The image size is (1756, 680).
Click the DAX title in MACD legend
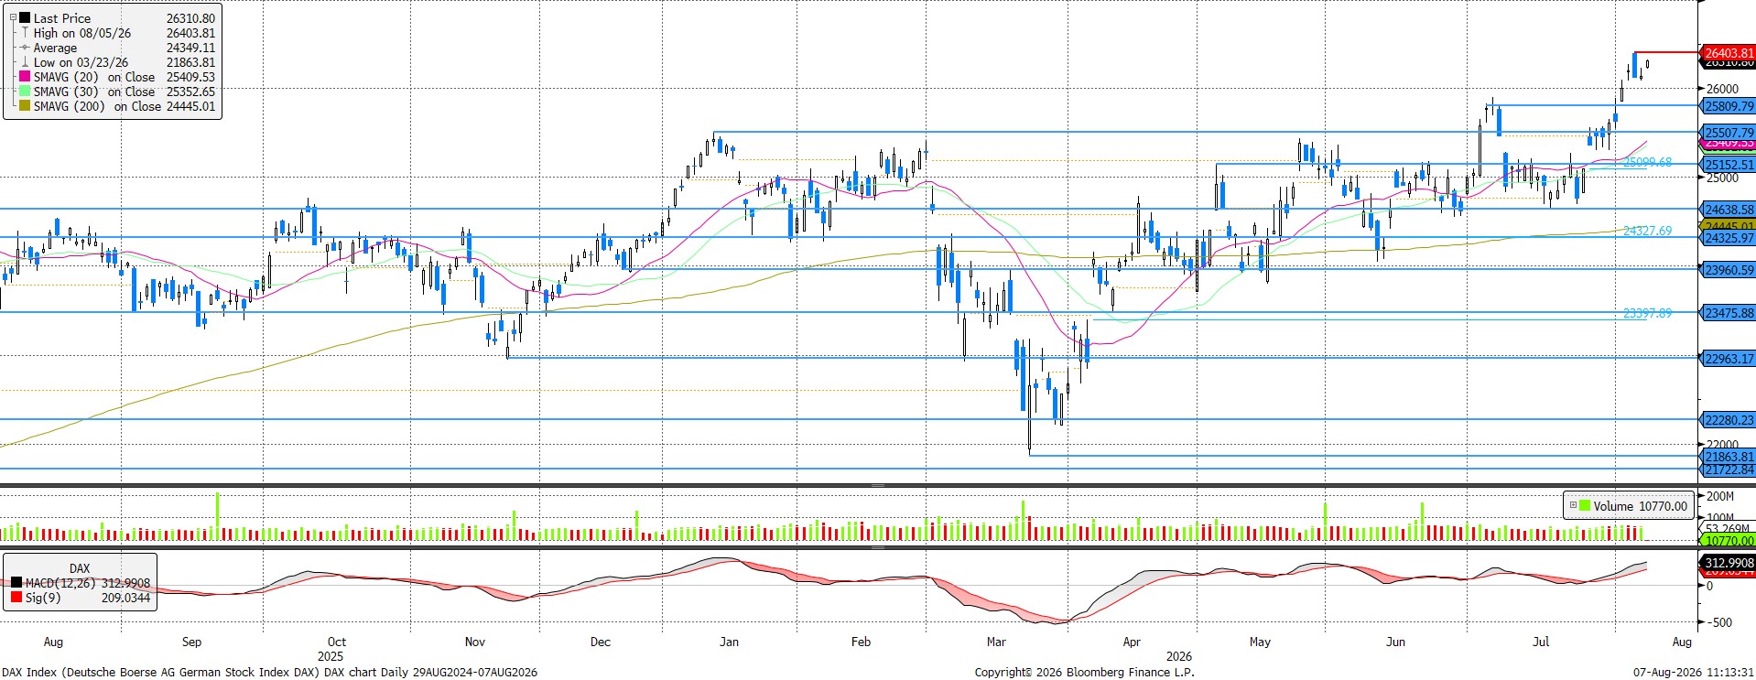point(80,568)
